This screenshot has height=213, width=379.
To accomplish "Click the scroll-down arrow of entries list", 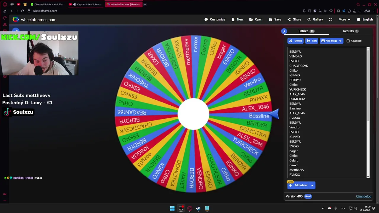I will click(x=368, y=177).
